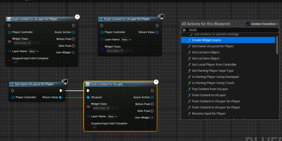This screenshot has width=282, height=141.
Task: Uncheck Suspend Input Until Complete on async for-Player node
Action: (x=15, y=62)
